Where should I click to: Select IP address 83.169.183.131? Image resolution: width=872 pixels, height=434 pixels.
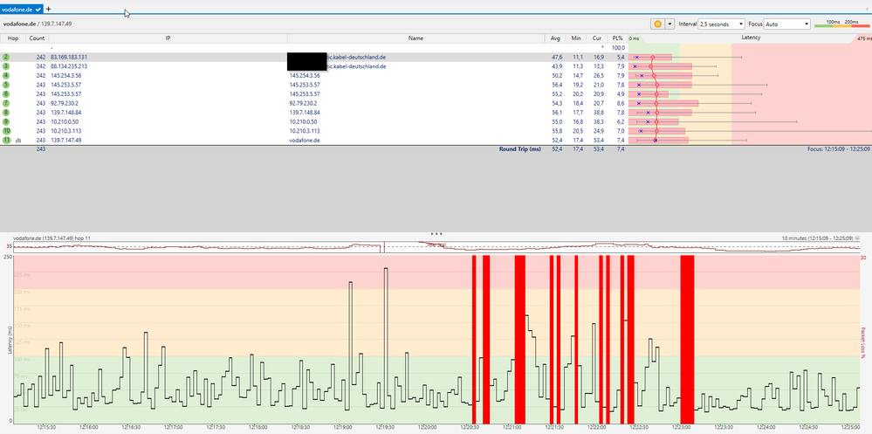click(x=69, y=57)
